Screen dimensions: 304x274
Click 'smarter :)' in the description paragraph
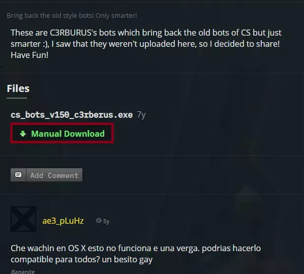point(29,44)
